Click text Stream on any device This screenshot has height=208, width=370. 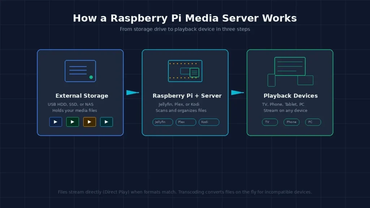coord(285,110)
